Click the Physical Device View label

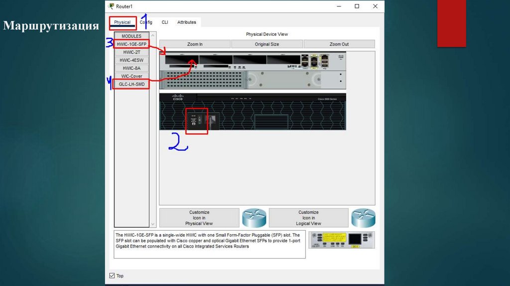pyautogui.click(x=267, y=34)
